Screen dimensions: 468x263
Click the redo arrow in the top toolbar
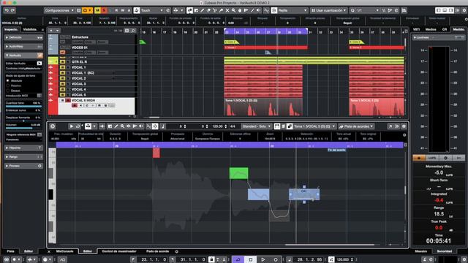[x=13, y=10]
